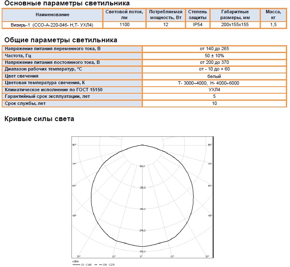Click row "Напряжение питания переменного тока, В"
Screen dimensions: 290x267
tap(72, 49)
